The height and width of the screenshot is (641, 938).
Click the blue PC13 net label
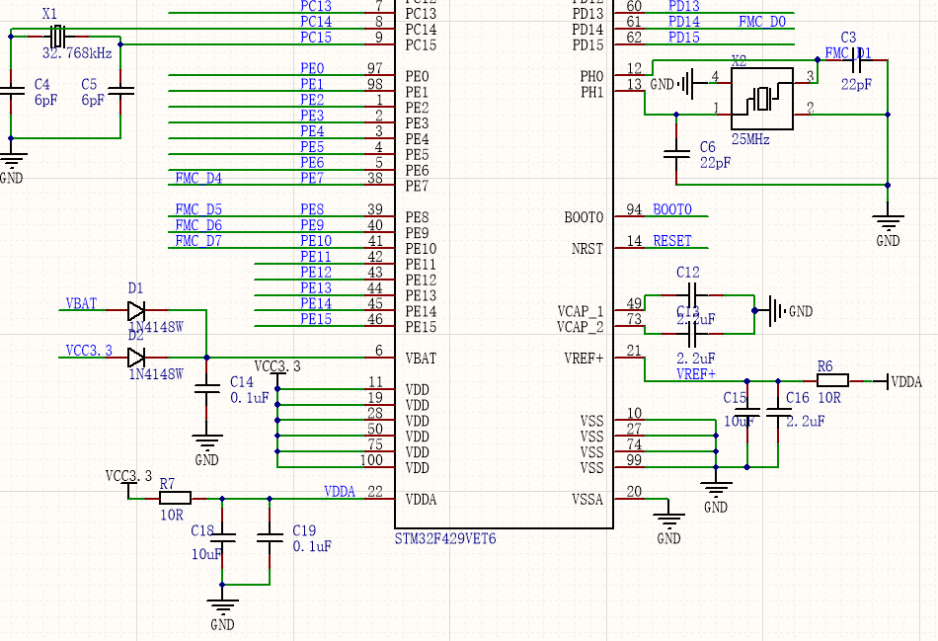click(x=316, y=6)
